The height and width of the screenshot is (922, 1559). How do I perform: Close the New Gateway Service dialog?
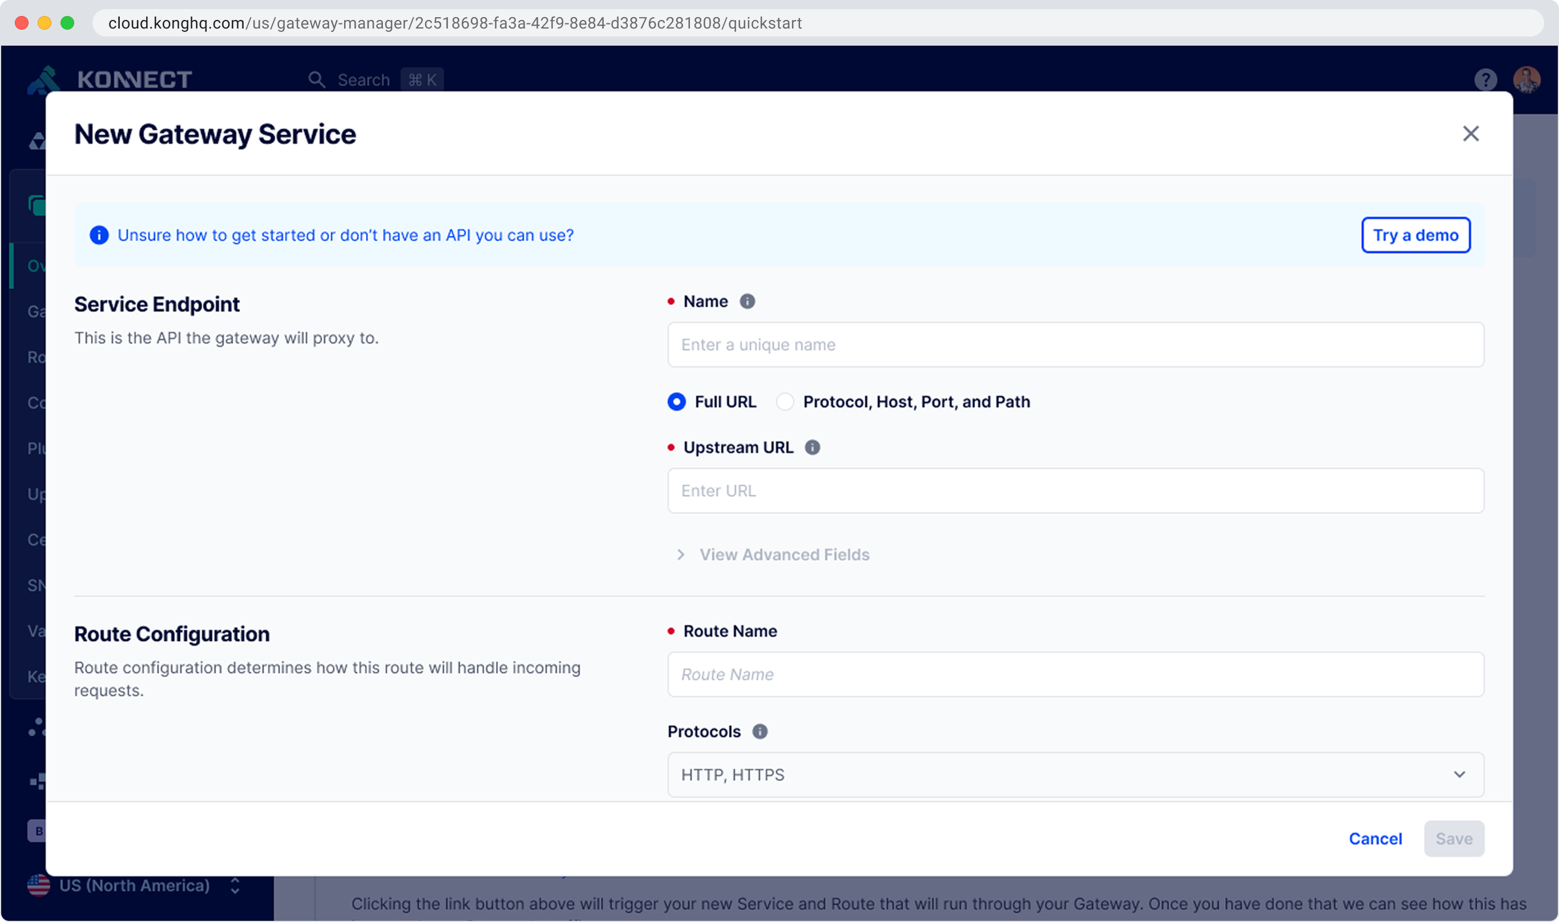point(1470,134)
